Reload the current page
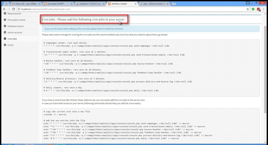This screenshot has width=268, height=145. point(14,9)
